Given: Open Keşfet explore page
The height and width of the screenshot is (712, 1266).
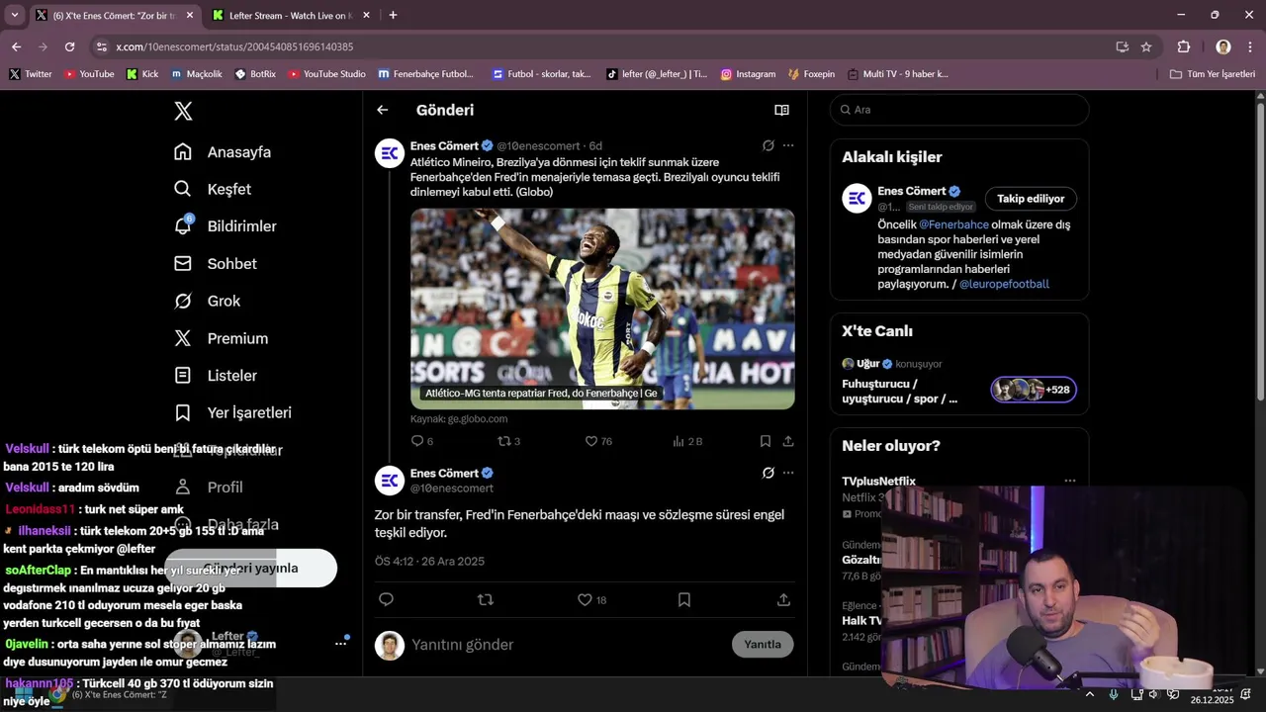Looking at the screenshot, I should [x=213, y=189].
